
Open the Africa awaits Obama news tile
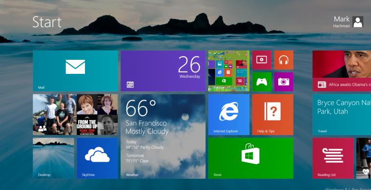(x=342, y=71)
